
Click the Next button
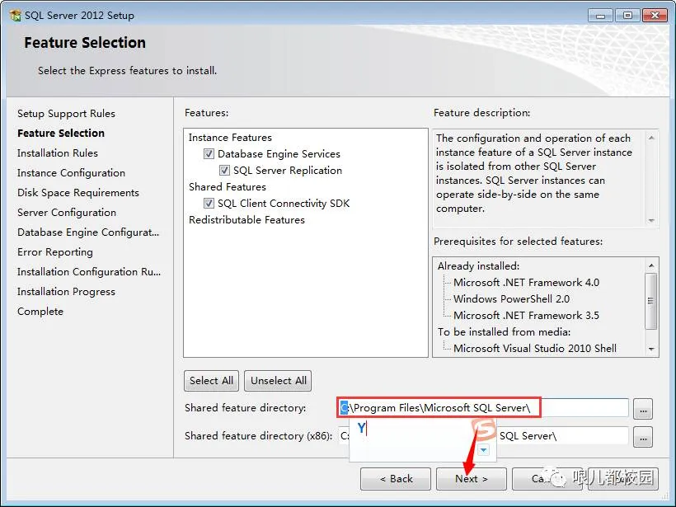point(472,478)
